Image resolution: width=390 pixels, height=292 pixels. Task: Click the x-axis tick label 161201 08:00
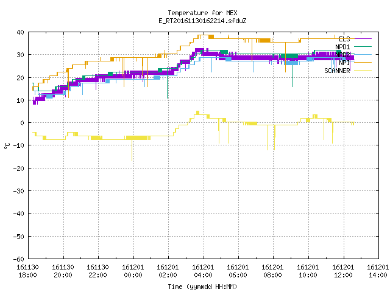[x=273, y=271]
